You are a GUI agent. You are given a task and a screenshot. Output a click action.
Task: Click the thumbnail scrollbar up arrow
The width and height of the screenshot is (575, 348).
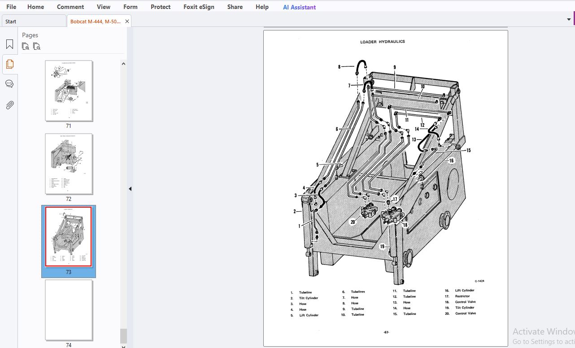[x=123, y=64]
